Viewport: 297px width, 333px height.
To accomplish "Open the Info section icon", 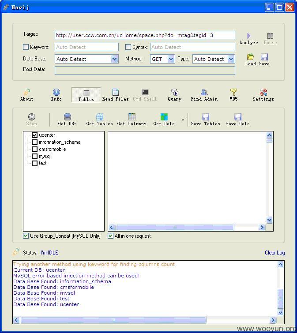I will pyautogui.click(x=56, y=92).
